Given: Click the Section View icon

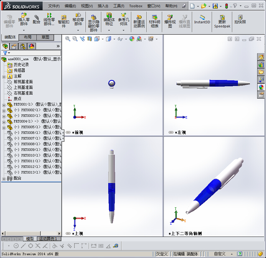Looking at the screenshot, I should click(x=90, y=39).
